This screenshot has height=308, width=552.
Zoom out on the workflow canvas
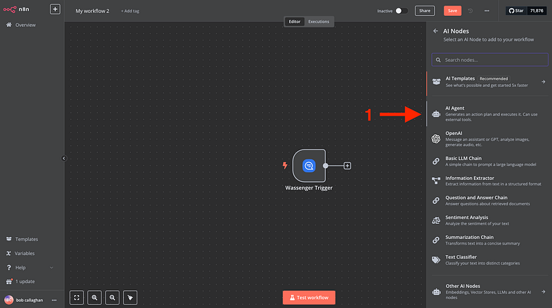click(112, 298)
